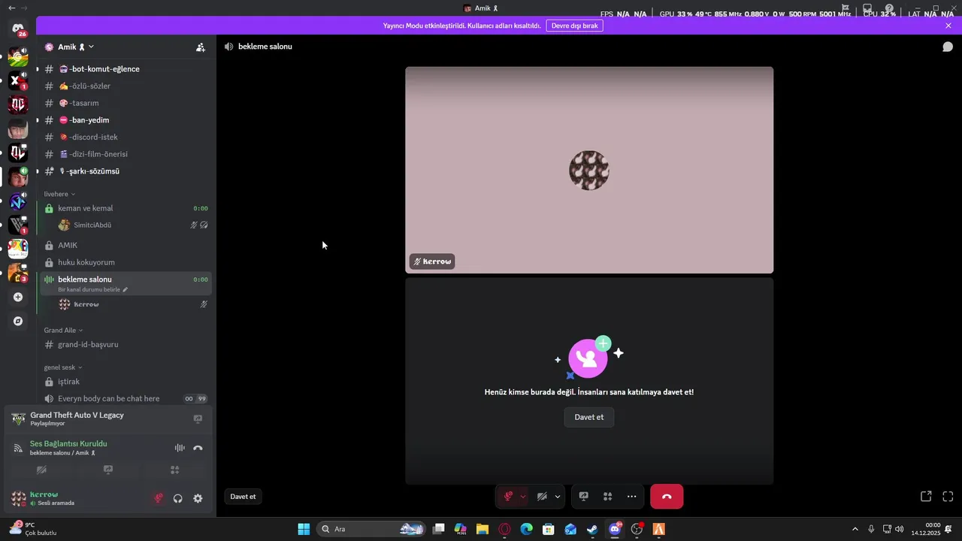The height and width of the screenshot is (541, 962).
Task: Join the AMIK locked voice channel
Action: tap(126, 245)
